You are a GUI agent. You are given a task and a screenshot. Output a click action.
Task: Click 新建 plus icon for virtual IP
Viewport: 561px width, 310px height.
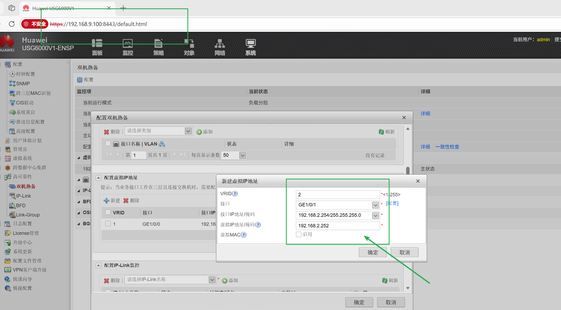click(107, 201)
